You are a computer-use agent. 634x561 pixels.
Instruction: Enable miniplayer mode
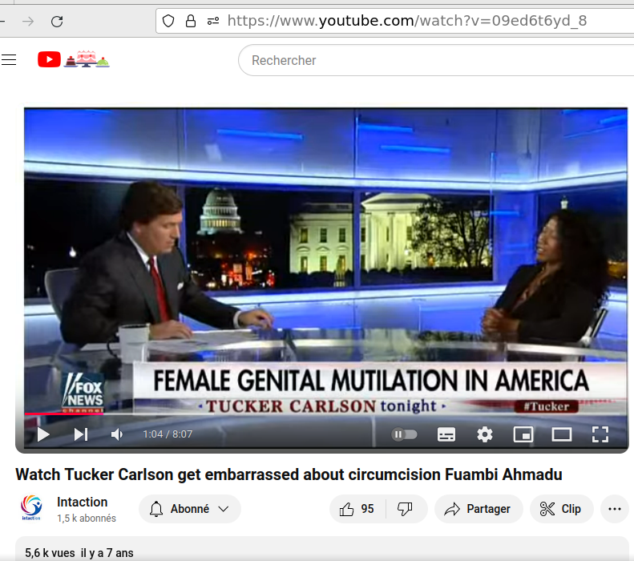523,434
